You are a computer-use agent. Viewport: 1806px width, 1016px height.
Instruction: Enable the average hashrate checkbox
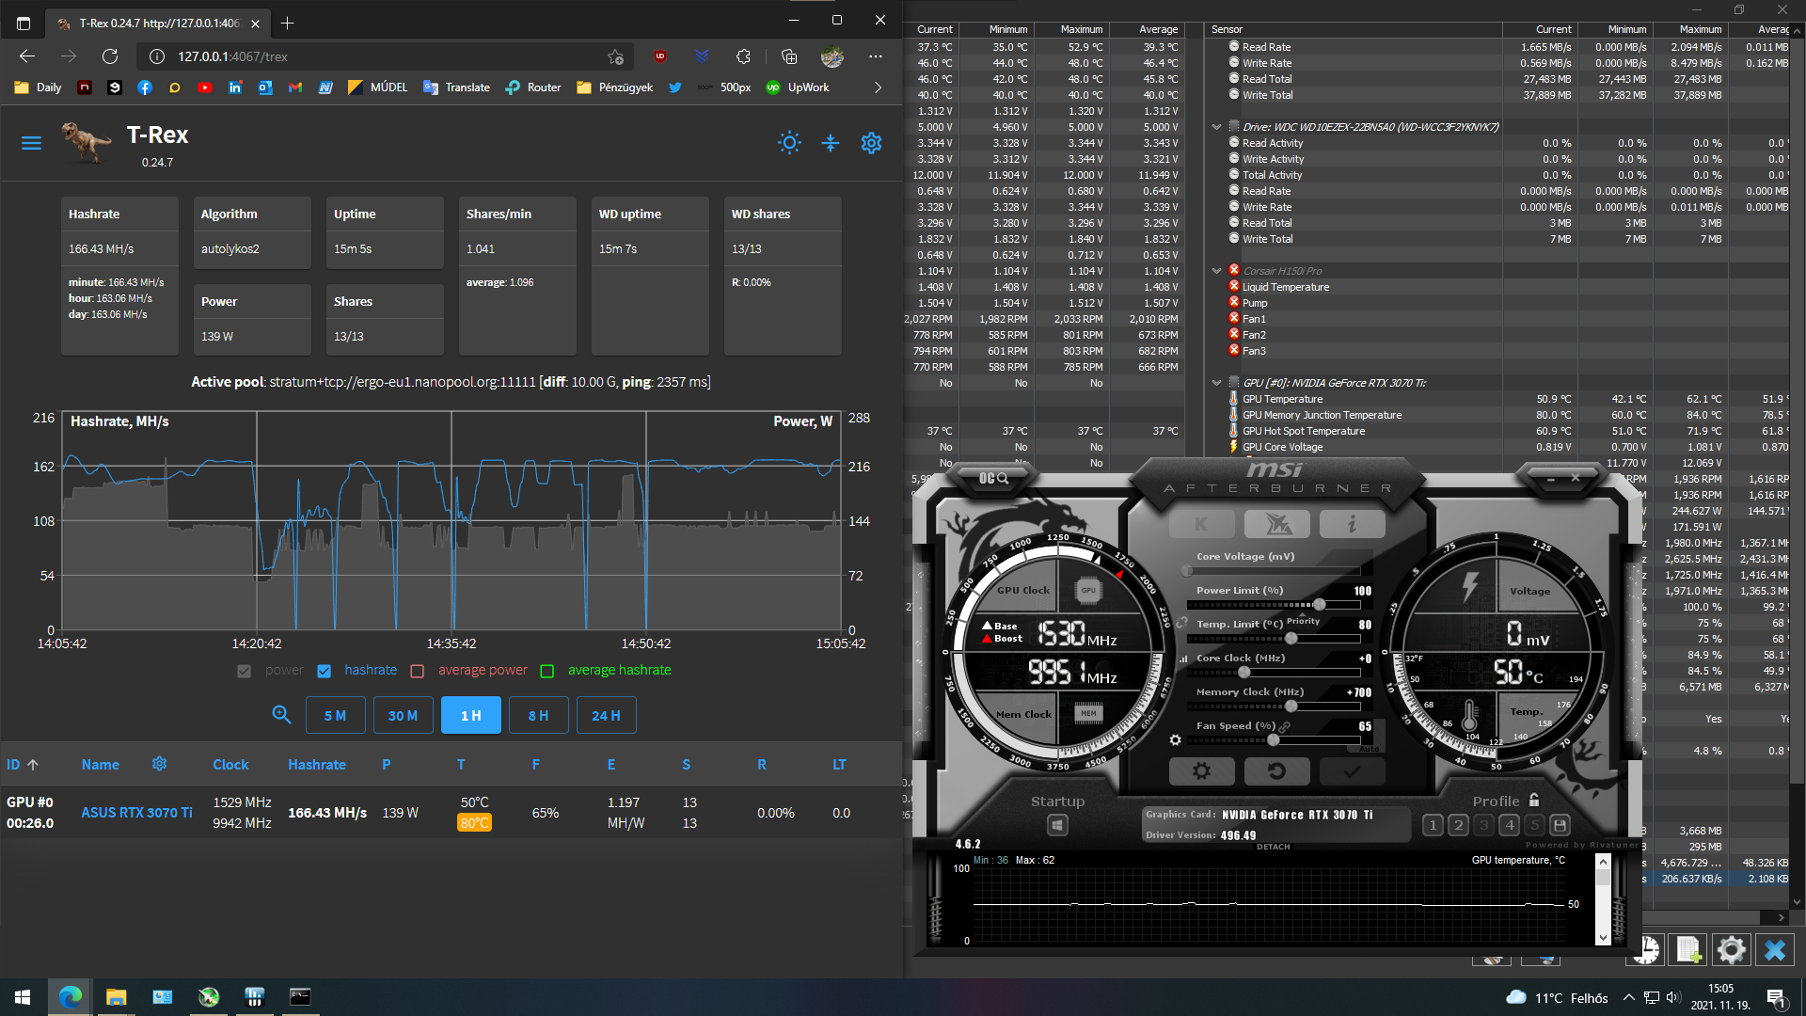click(547, 671)
